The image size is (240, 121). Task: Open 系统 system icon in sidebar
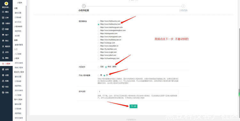click(3, 93)
